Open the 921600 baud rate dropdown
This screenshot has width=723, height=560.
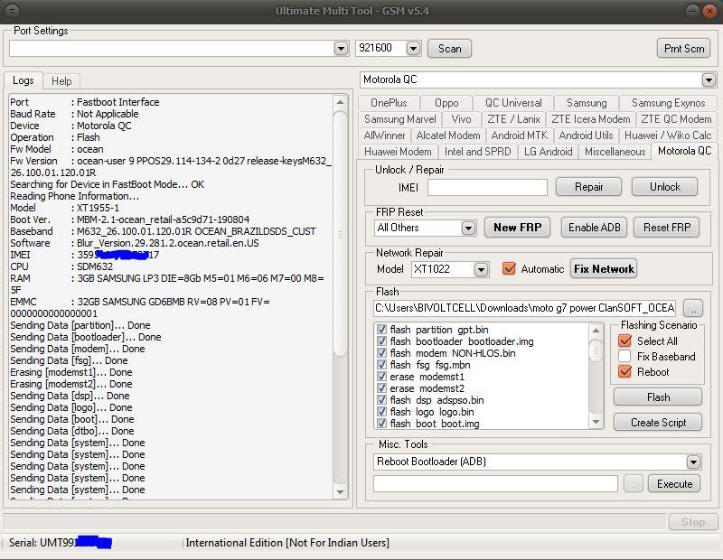413,49
